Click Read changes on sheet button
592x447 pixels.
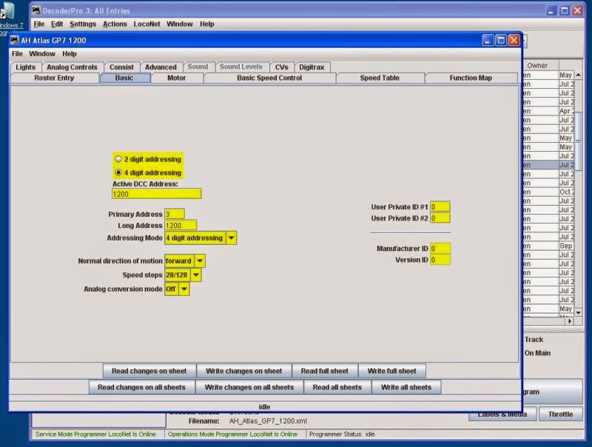(x=149, y=371)
